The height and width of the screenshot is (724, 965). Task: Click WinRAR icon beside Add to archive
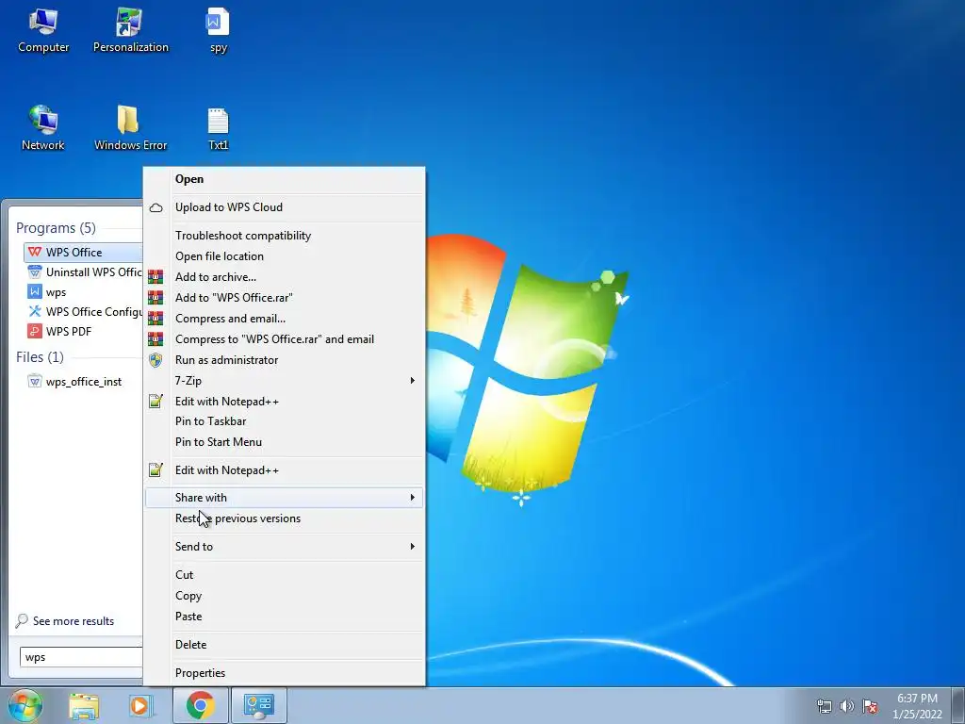coord(155,277)
